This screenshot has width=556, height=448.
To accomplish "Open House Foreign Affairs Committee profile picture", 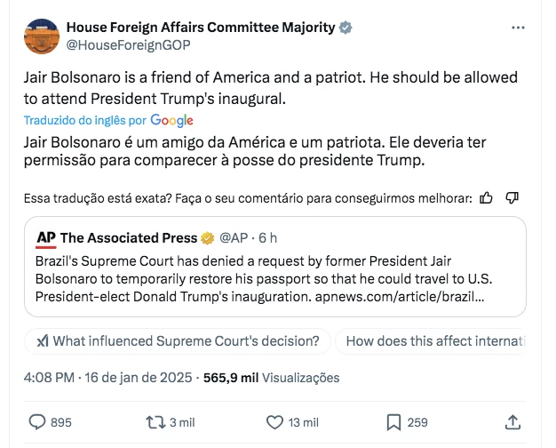I will 42,36.
